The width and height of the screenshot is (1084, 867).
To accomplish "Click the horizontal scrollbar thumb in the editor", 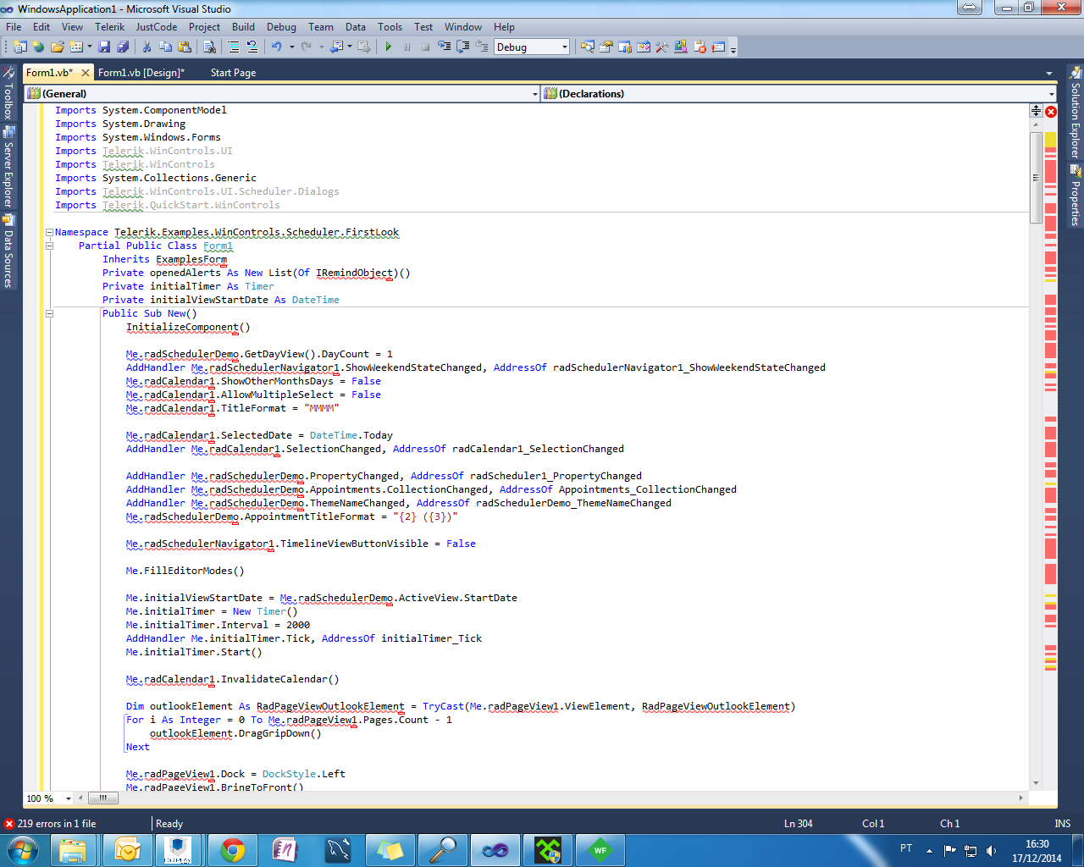I will (102, 798).
